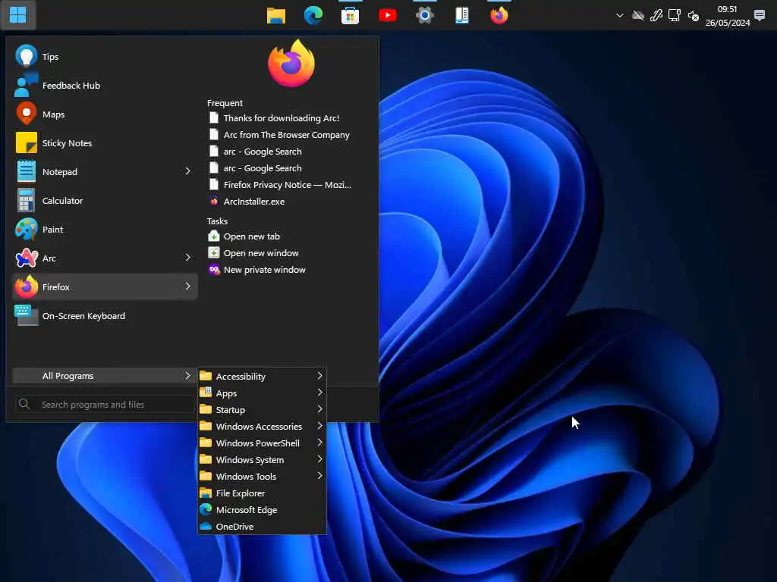
Task: Open ArcInstaller.exe from frequent list
Action: tap(247, 202)
